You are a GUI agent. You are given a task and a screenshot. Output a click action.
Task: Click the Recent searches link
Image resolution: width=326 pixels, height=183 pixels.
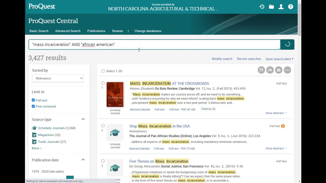click(x=249, y=59)
